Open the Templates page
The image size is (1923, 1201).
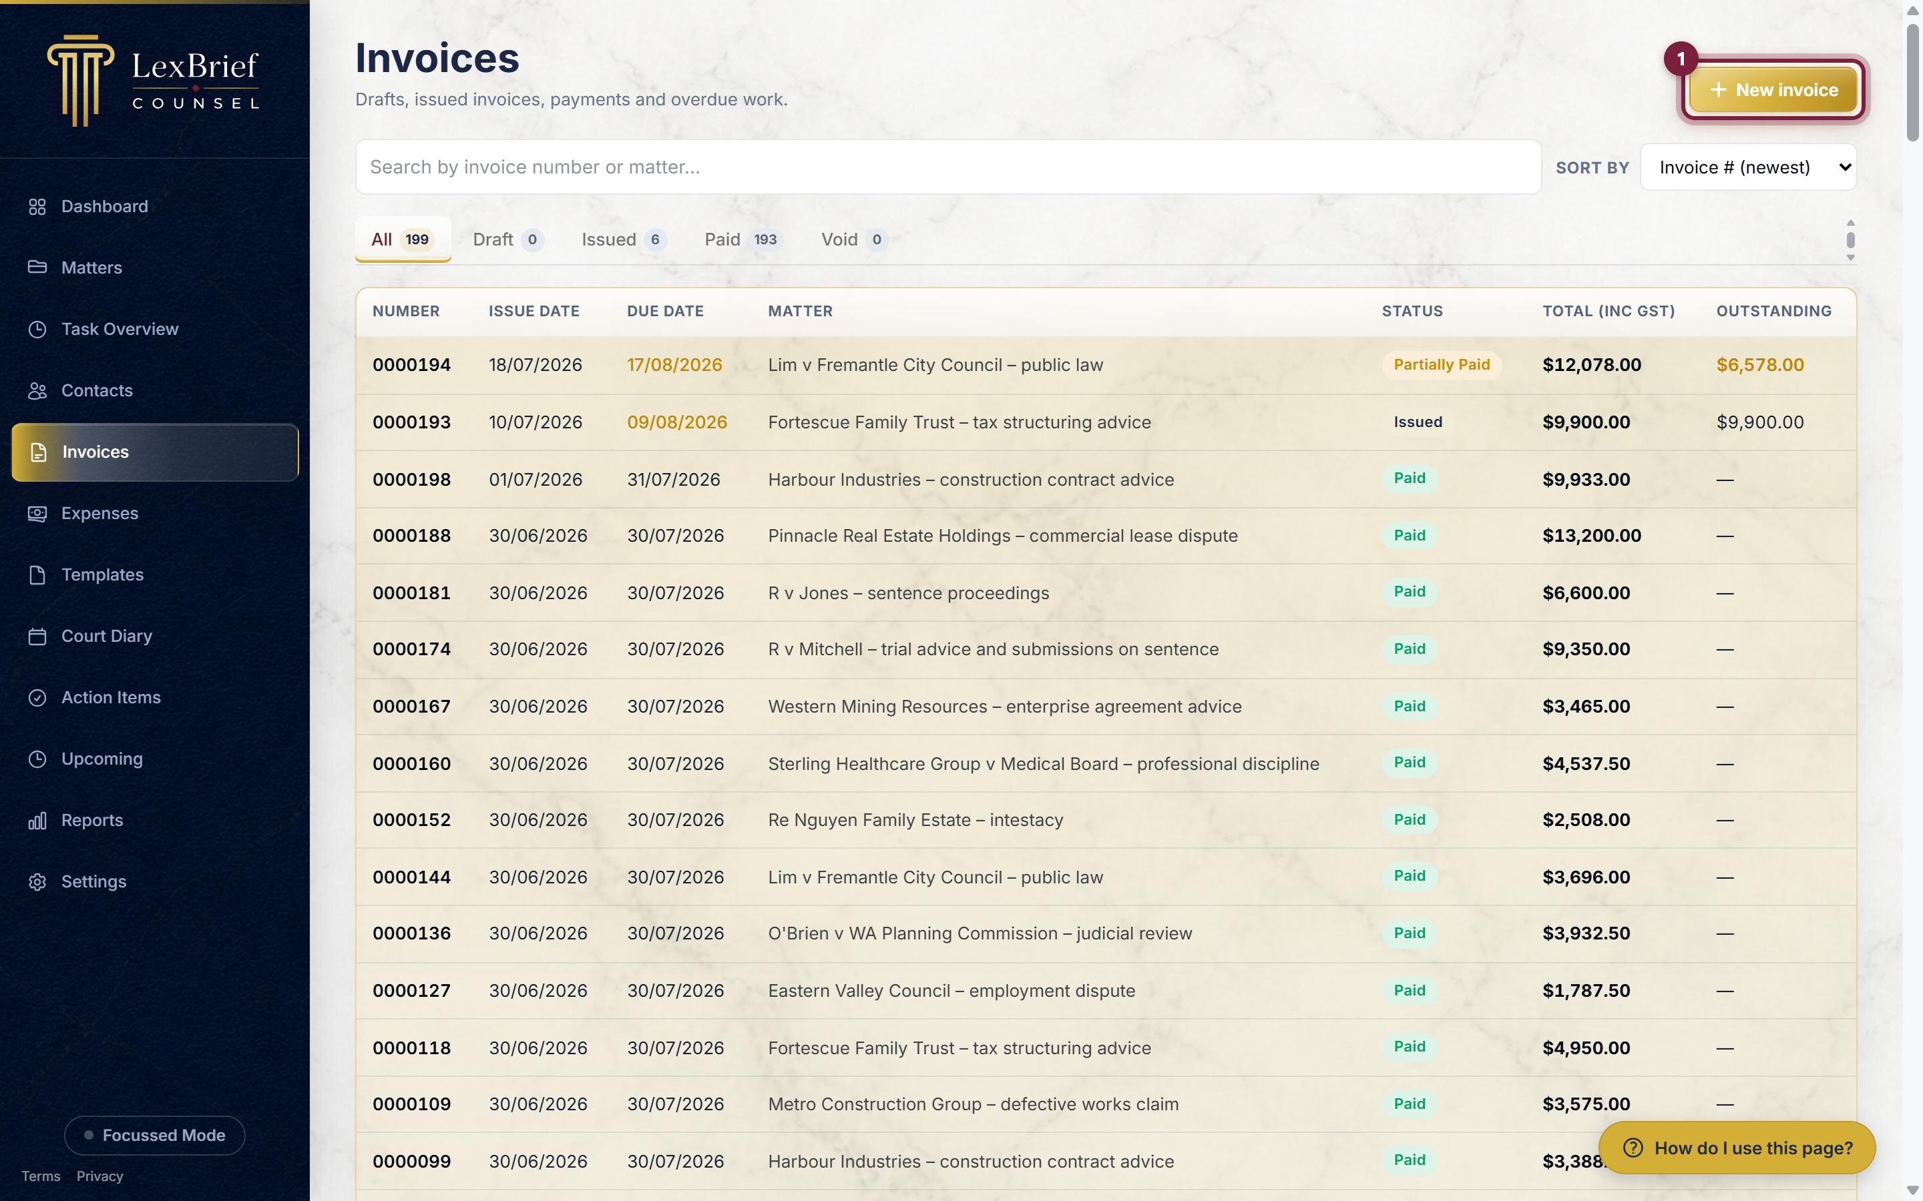coord(155,574)
